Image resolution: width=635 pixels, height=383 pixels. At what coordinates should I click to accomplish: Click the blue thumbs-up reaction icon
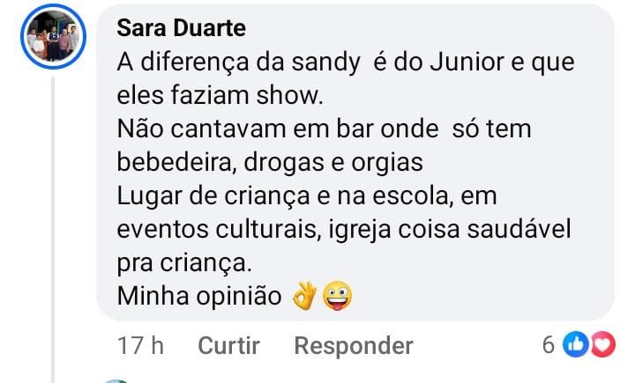click(x=575, y=346)
